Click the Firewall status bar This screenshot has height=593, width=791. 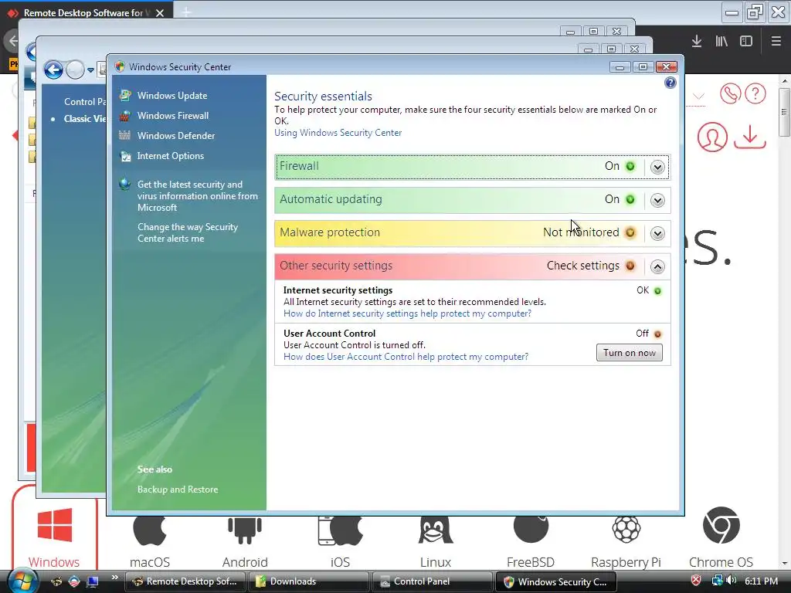[x=472, y=167]
